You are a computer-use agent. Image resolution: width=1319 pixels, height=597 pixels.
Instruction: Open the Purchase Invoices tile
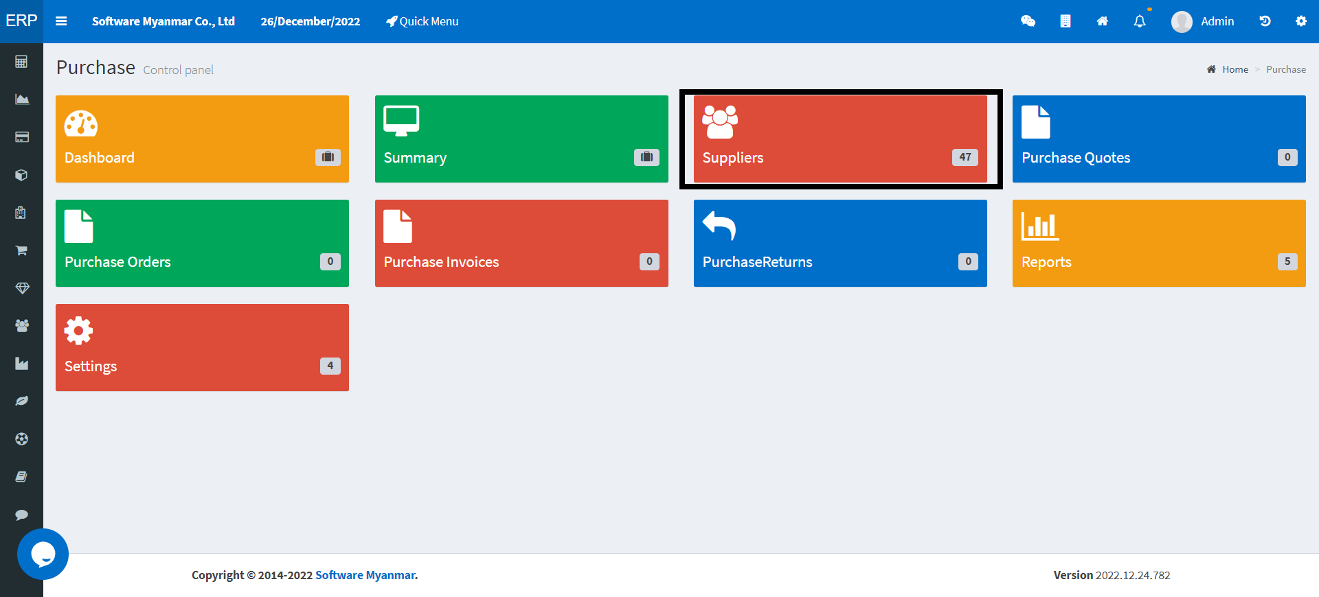tap(521, 243)
